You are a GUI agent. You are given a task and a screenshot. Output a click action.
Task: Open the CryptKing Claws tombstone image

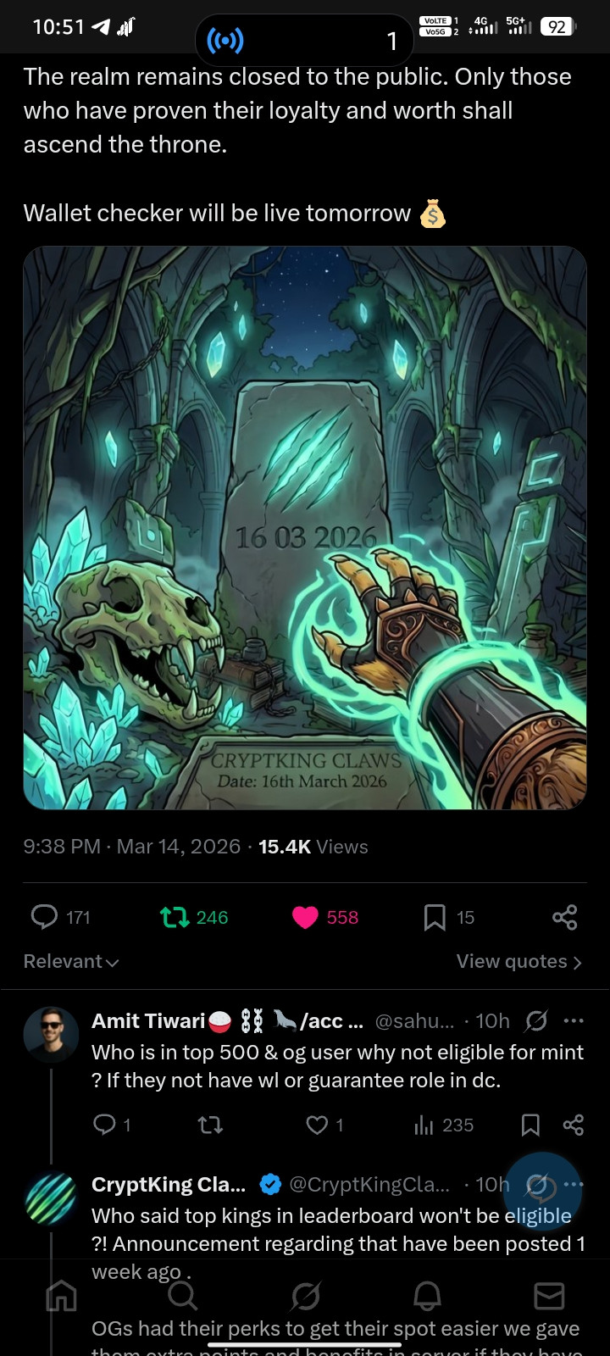tap(305, 528)
